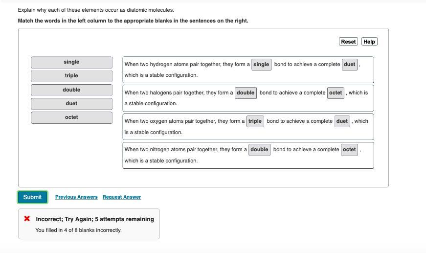Screen dimensions: 426x253
Task: Select 'octet' blank in halogens sentence
Action: pyautogui.click(x=336, y=92)
